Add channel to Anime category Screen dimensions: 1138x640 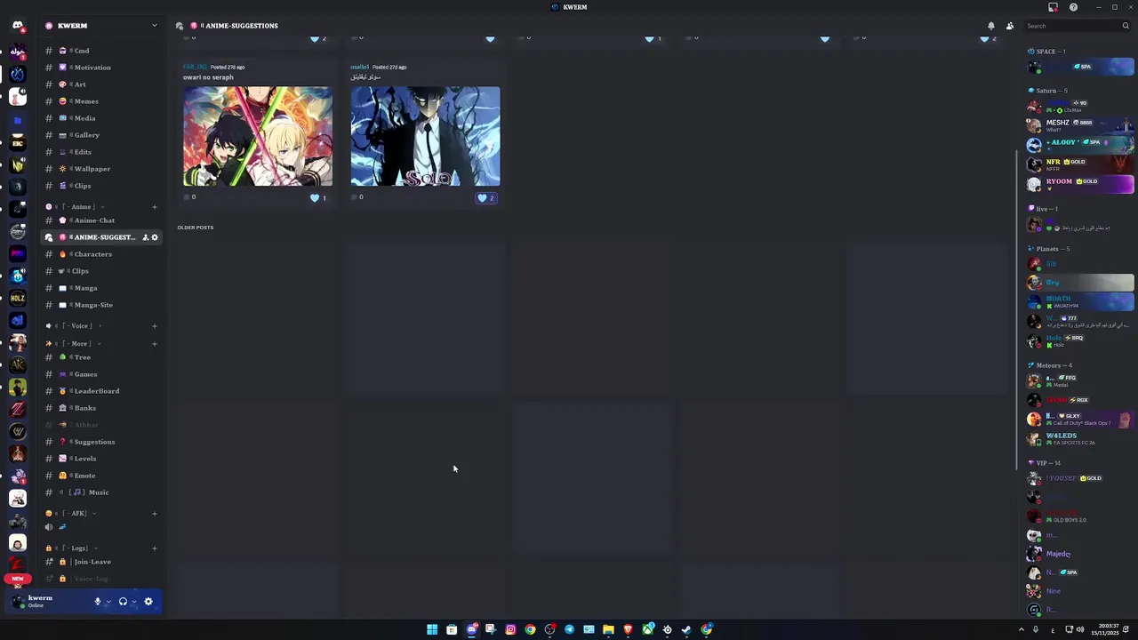pyautogui.click(x=155, y=207)
